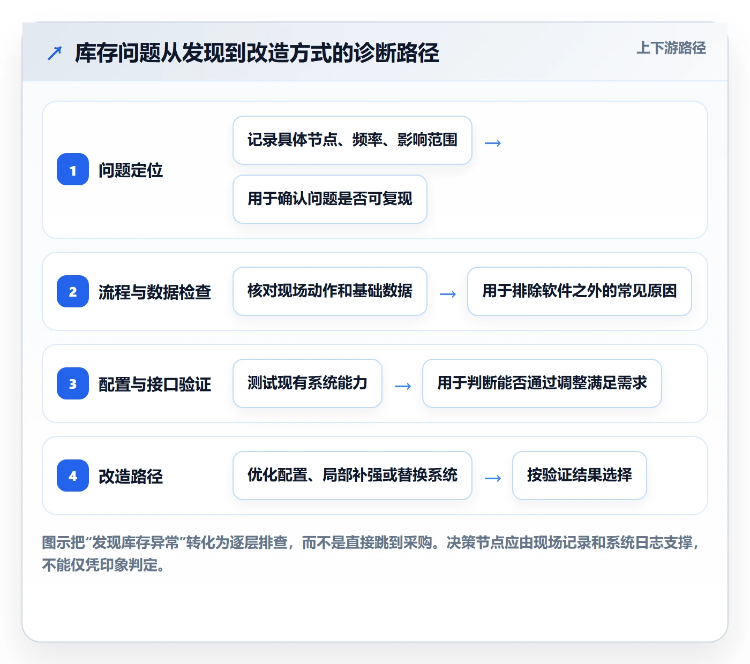
Task: Select the 上下游路径 label in header
Action: 671,48
